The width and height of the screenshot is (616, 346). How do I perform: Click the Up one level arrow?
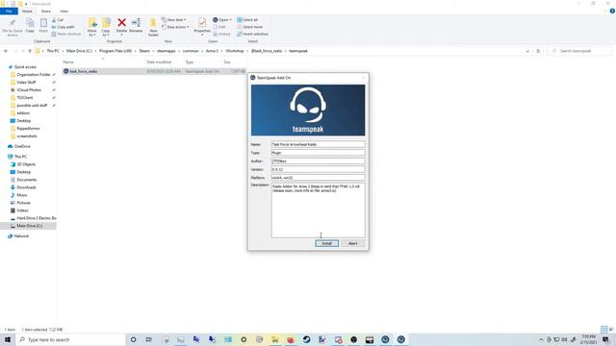[30, 51]
